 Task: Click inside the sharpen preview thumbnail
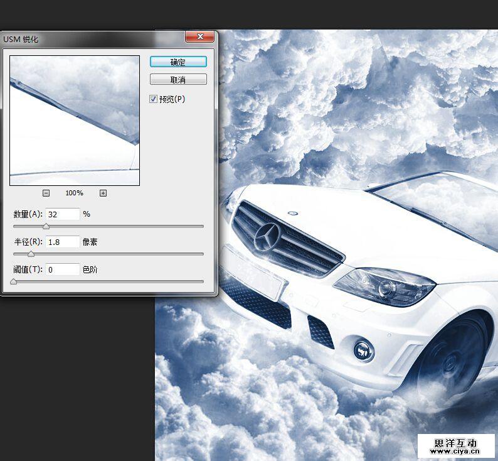click(x=75, y=121)
